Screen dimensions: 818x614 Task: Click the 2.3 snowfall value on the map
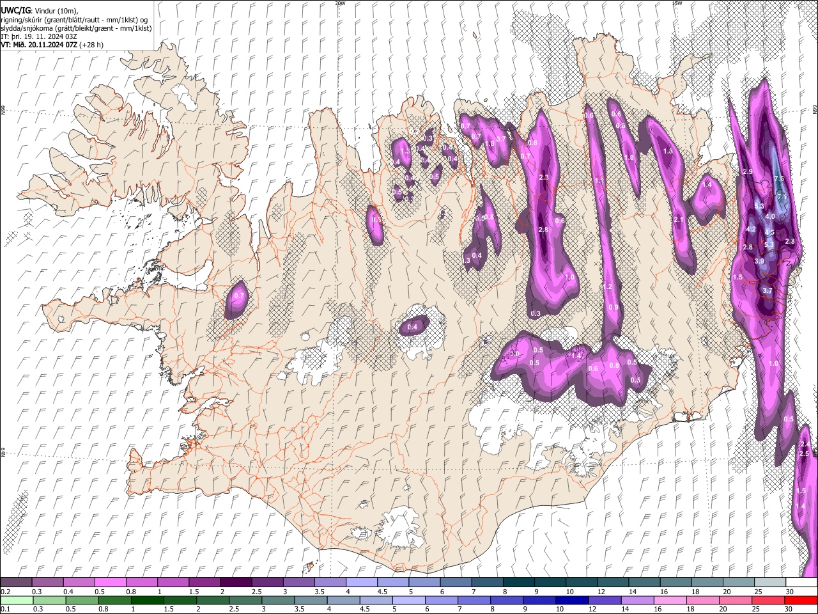(544, 177)
